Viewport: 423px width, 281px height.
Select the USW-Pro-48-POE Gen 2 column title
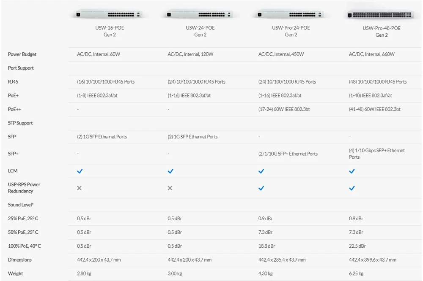tap(382, 32)
